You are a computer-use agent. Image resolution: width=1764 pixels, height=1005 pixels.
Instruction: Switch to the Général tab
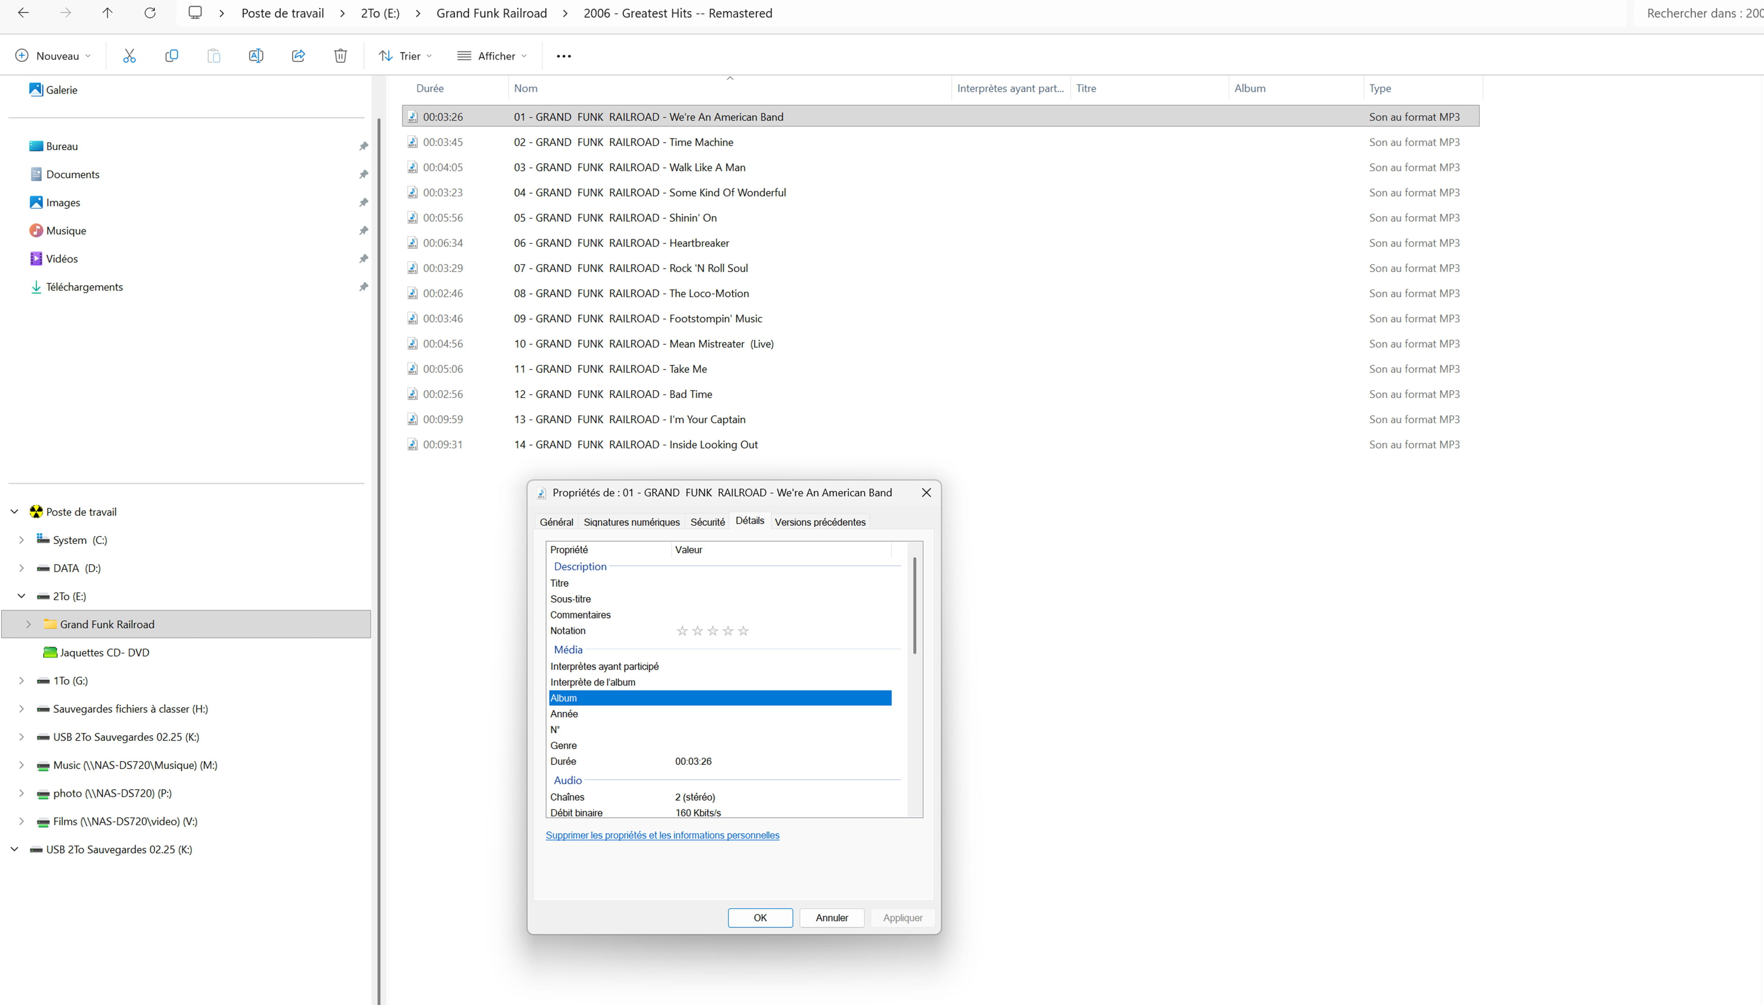point(556,522)
